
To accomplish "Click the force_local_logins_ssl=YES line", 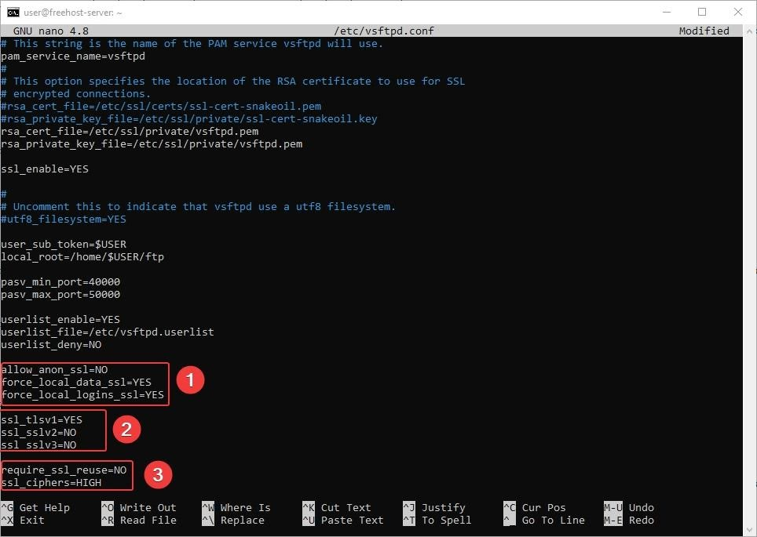I will [x=82, y=395].
